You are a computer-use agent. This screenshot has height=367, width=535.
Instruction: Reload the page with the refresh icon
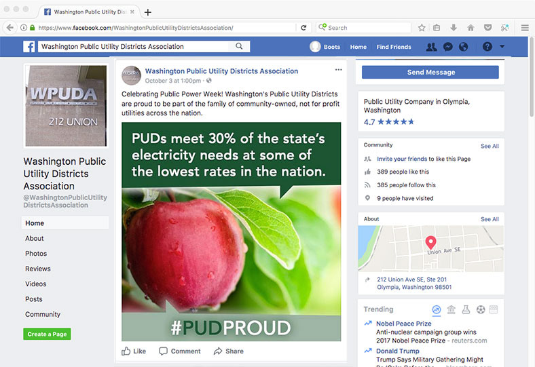point(303,28)
